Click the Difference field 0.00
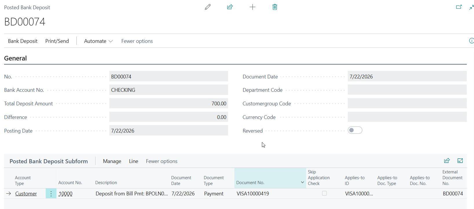The width and height of the screenshot is (474, 209). click(x=168, y=117)
